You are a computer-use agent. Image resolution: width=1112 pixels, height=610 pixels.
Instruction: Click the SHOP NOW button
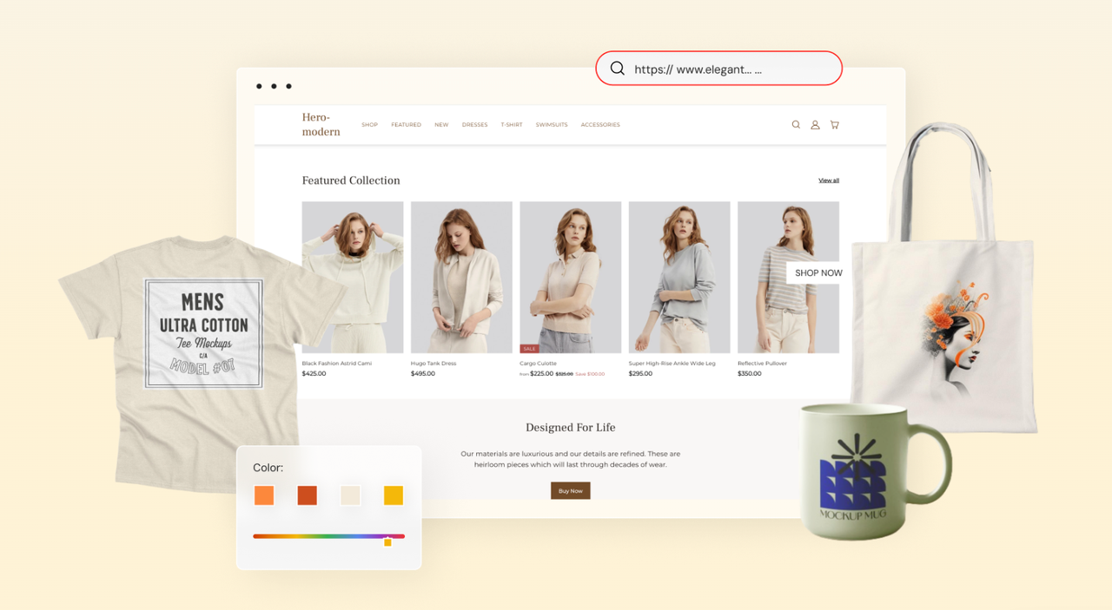pyautogui.click(x=818, y=272)
